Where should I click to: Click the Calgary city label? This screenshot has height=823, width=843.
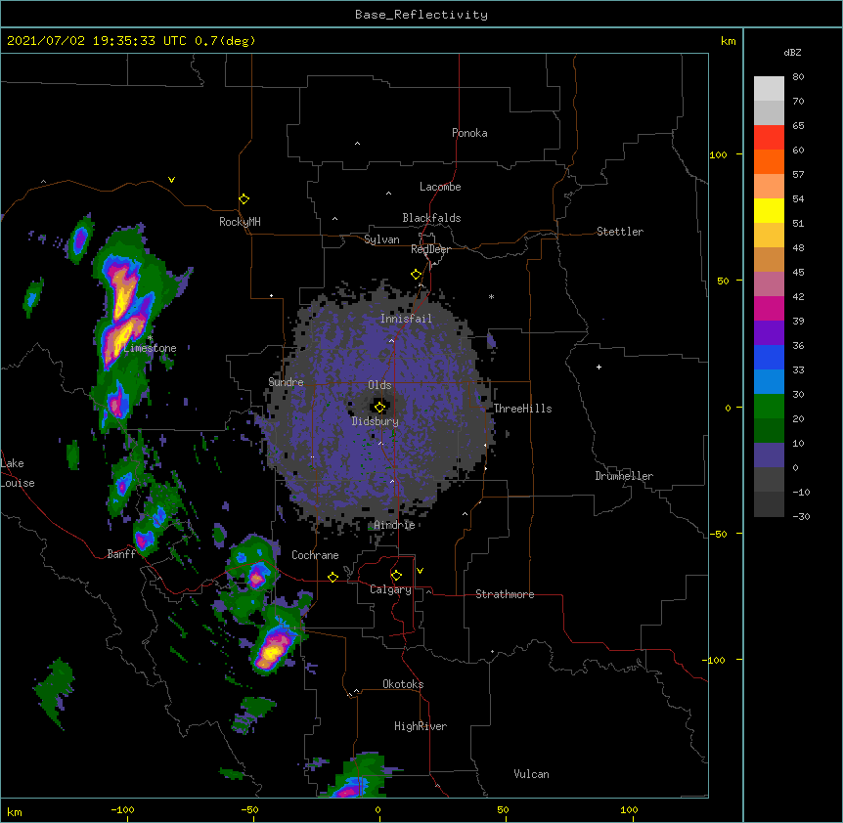click(x=390, y=589)
